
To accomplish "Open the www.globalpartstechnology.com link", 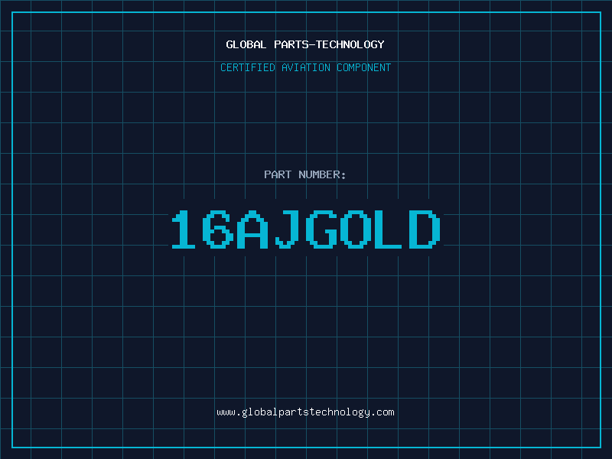I will (305, 412).
